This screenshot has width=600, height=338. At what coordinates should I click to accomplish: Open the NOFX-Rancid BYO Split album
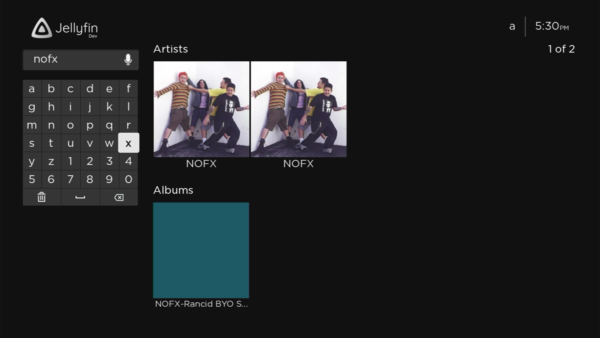pos(201,250)
